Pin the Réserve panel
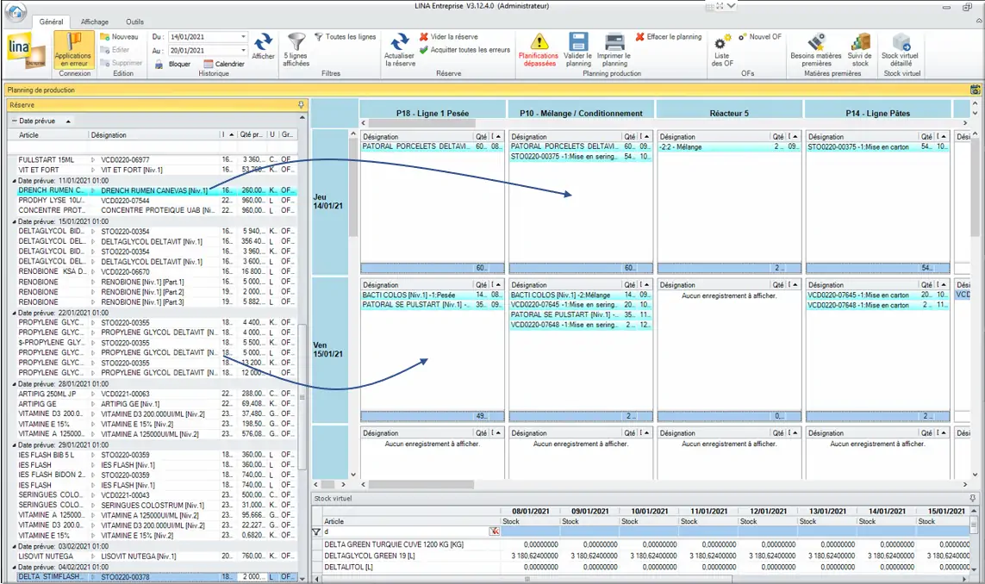 coord(301,105)
